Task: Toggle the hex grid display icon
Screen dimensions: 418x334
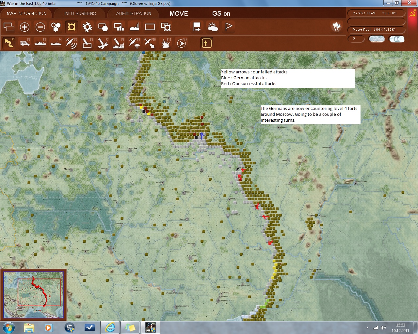Action: [56, 27]
